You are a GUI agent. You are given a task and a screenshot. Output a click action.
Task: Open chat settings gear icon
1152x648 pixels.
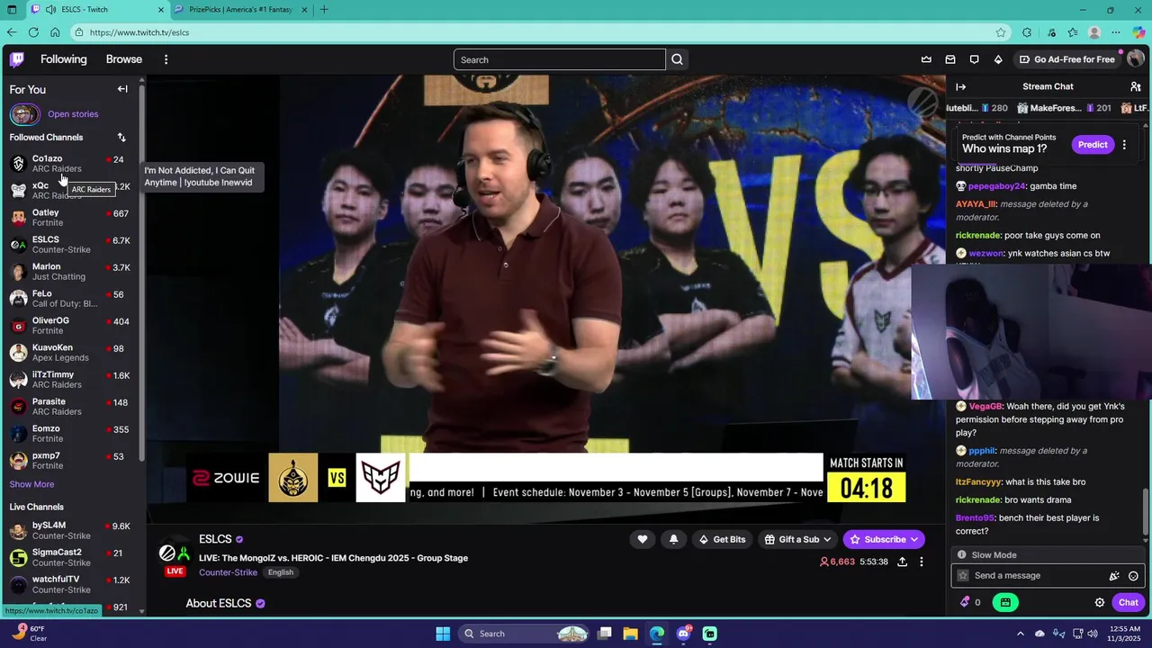[1100, 602]
